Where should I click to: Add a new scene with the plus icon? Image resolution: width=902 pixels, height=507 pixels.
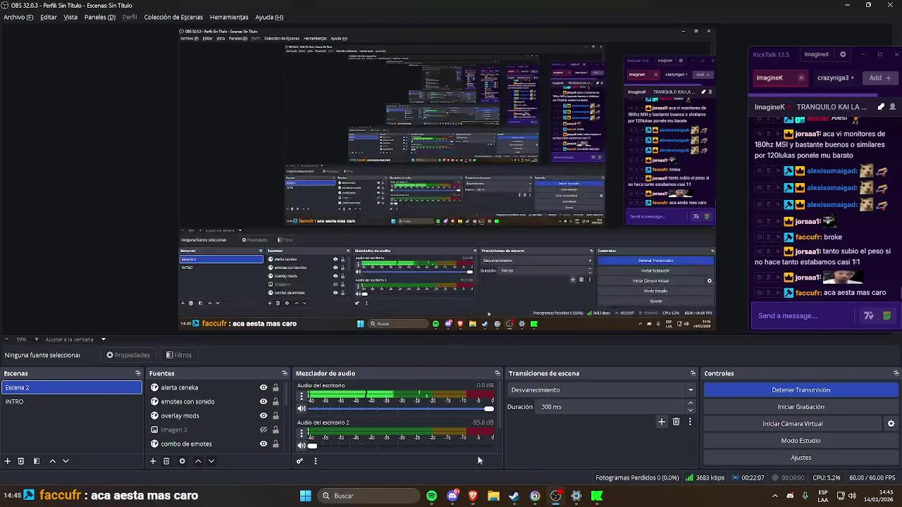click(x=8, y=461)
